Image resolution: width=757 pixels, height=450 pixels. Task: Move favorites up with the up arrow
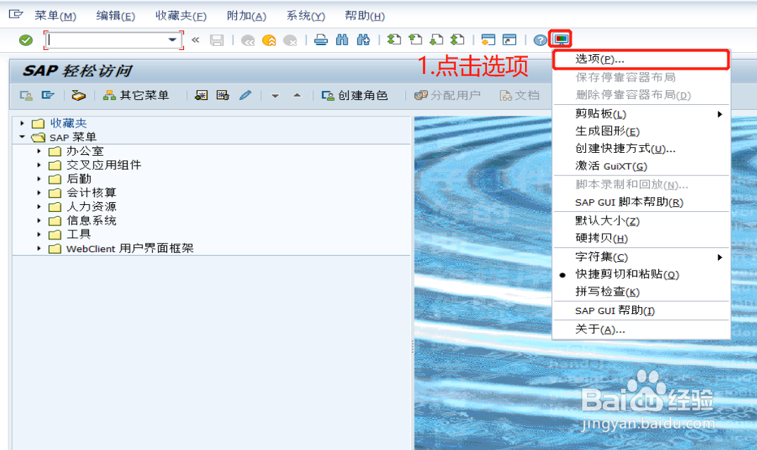[x=297, y=96]
